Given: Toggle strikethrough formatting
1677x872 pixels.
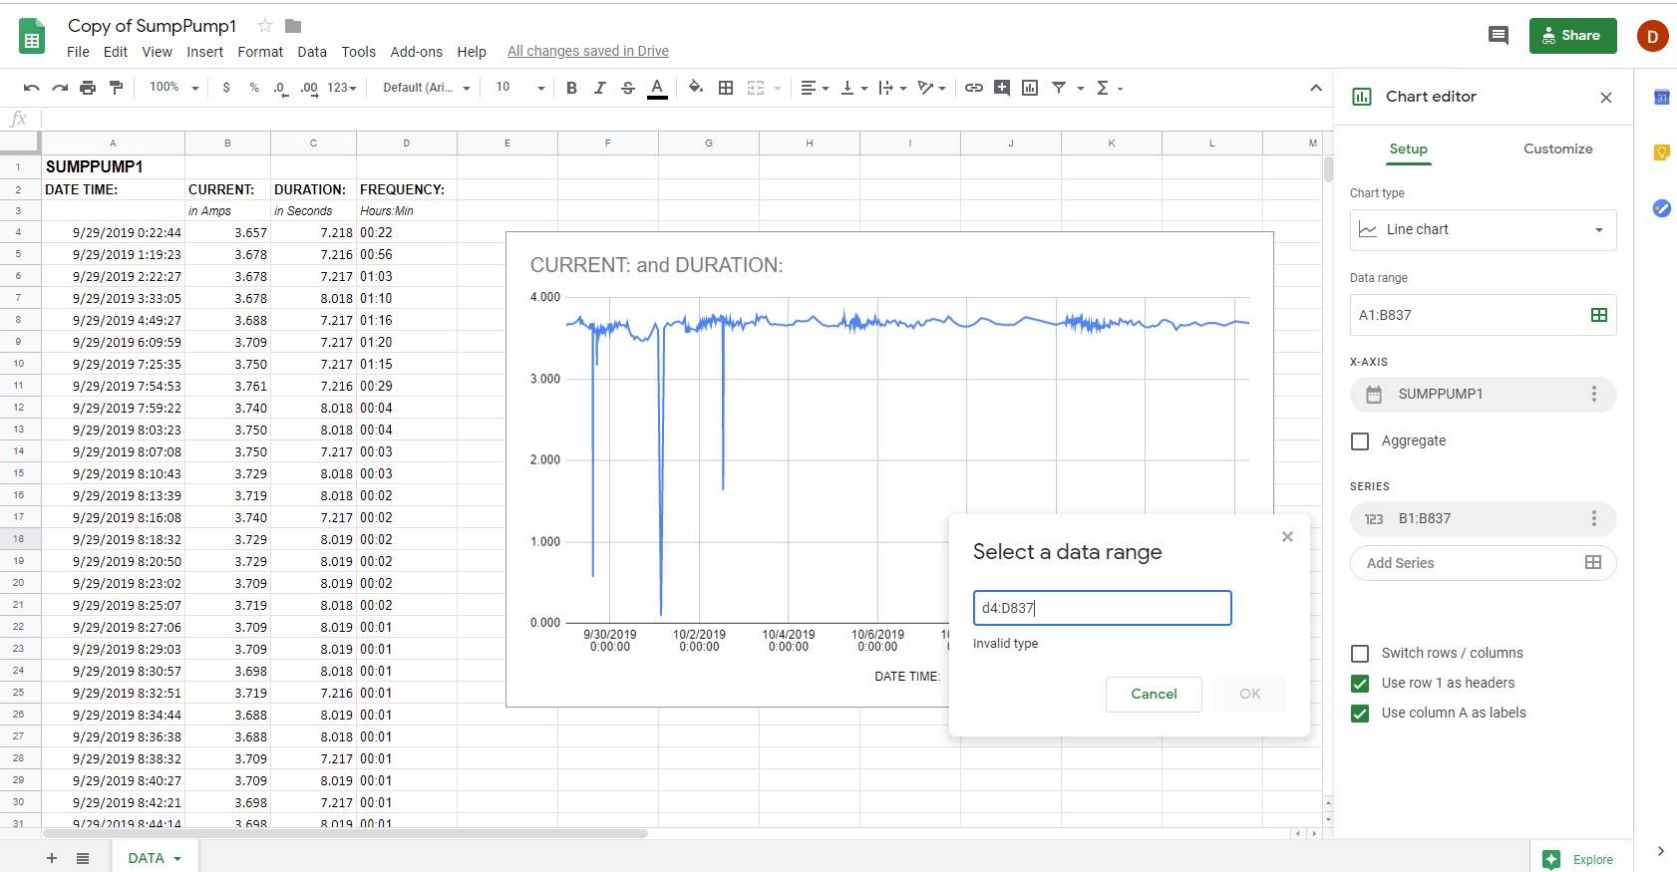Looking at the screenshot, I should (x=627, y=88).
